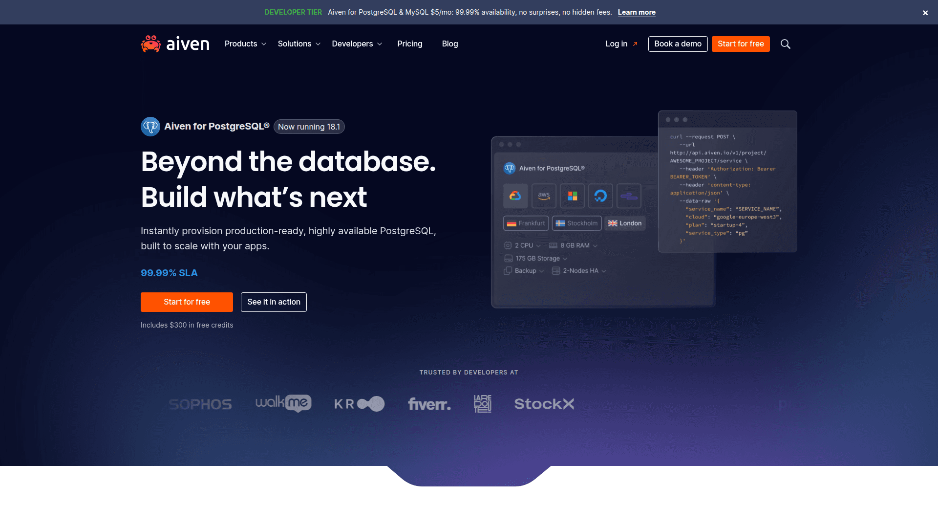Keep London selected as the region
938x528 pixels.
click(624, 223)
